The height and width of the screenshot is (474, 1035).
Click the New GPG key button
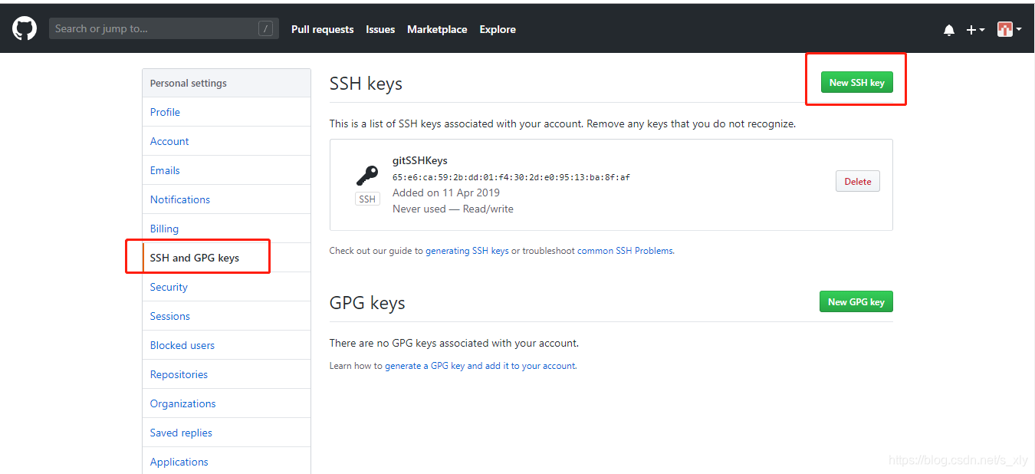856,301
